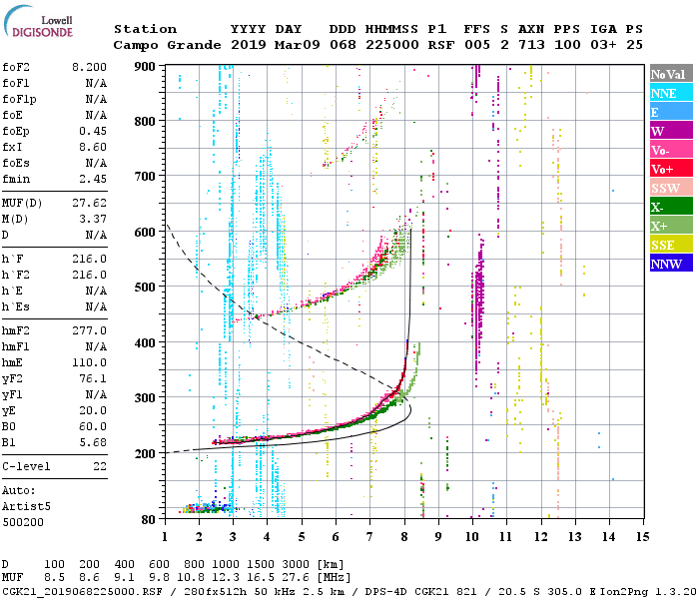Image resolution: width=699 pixels, height=599 pixels.
Task: Select the Vo+ red legend swatch
Action: 671,169
